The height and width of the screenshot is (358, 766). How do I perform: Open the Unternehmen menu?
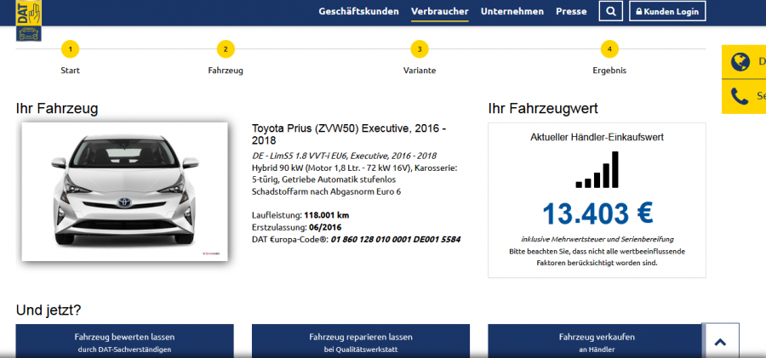(x=512, y=12)
